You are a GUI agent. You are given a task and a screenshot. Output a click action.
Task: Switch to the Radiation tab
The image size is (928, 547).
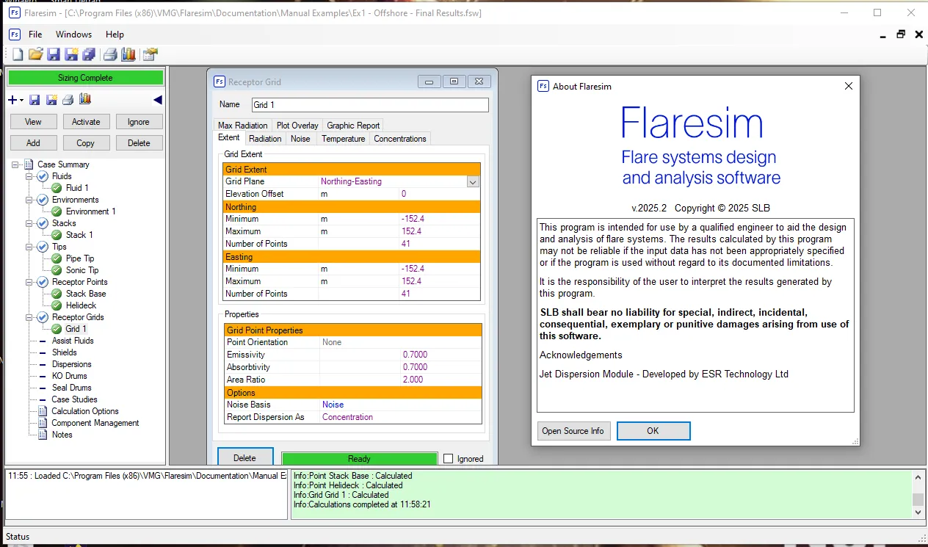point(265,139)
